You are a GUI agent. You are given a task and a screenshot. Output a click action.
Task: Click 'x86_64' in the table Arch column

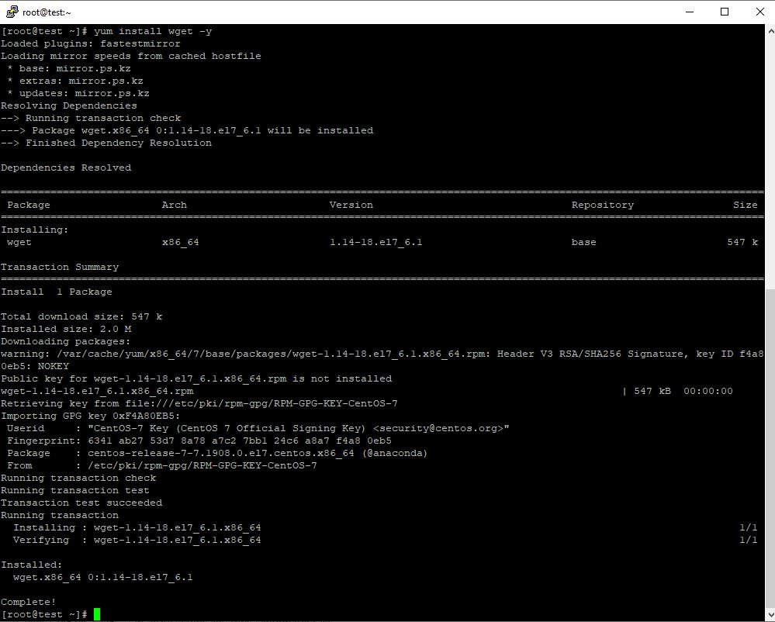(x=181, y=242)
